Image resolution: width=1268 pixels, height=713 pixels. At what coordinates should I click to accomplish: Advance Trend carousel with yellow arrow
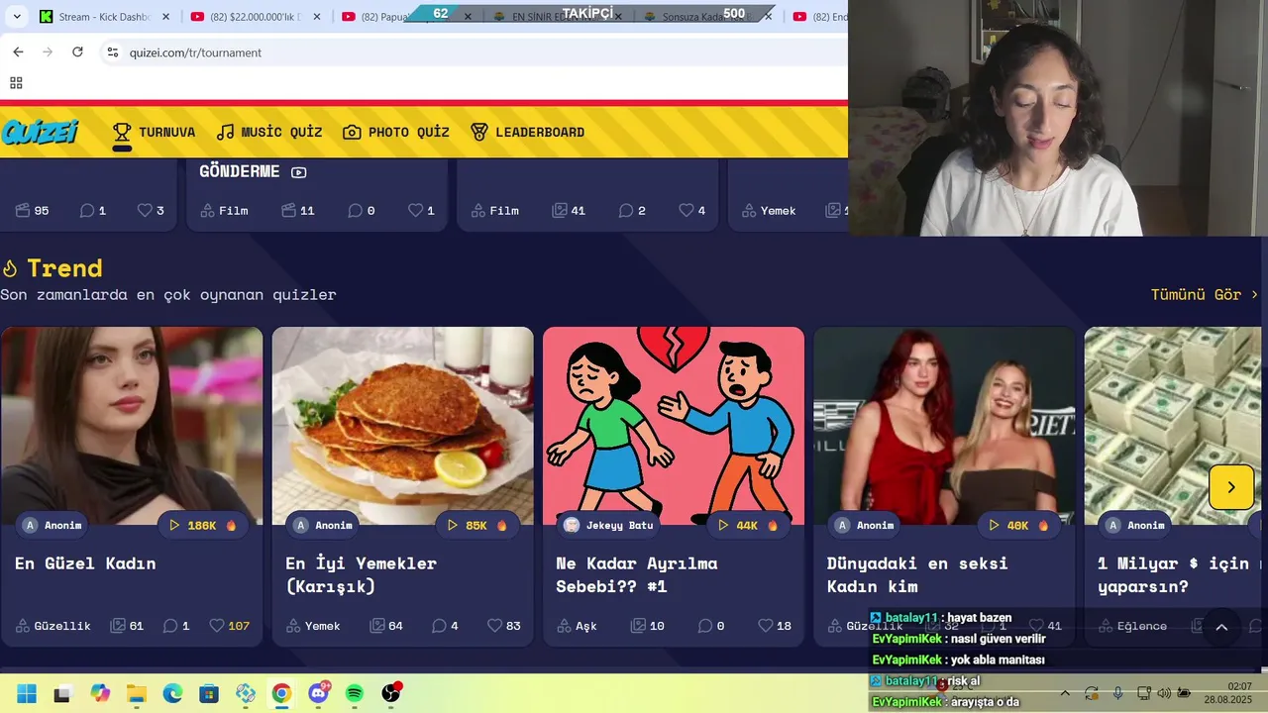(x=1231, y=487)
